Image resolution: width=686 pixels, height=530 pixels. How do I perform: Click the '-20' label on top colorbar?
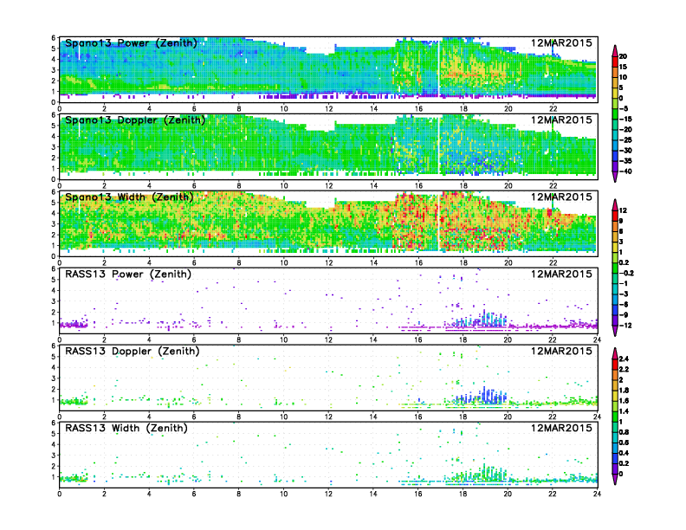tap(625, 130)
